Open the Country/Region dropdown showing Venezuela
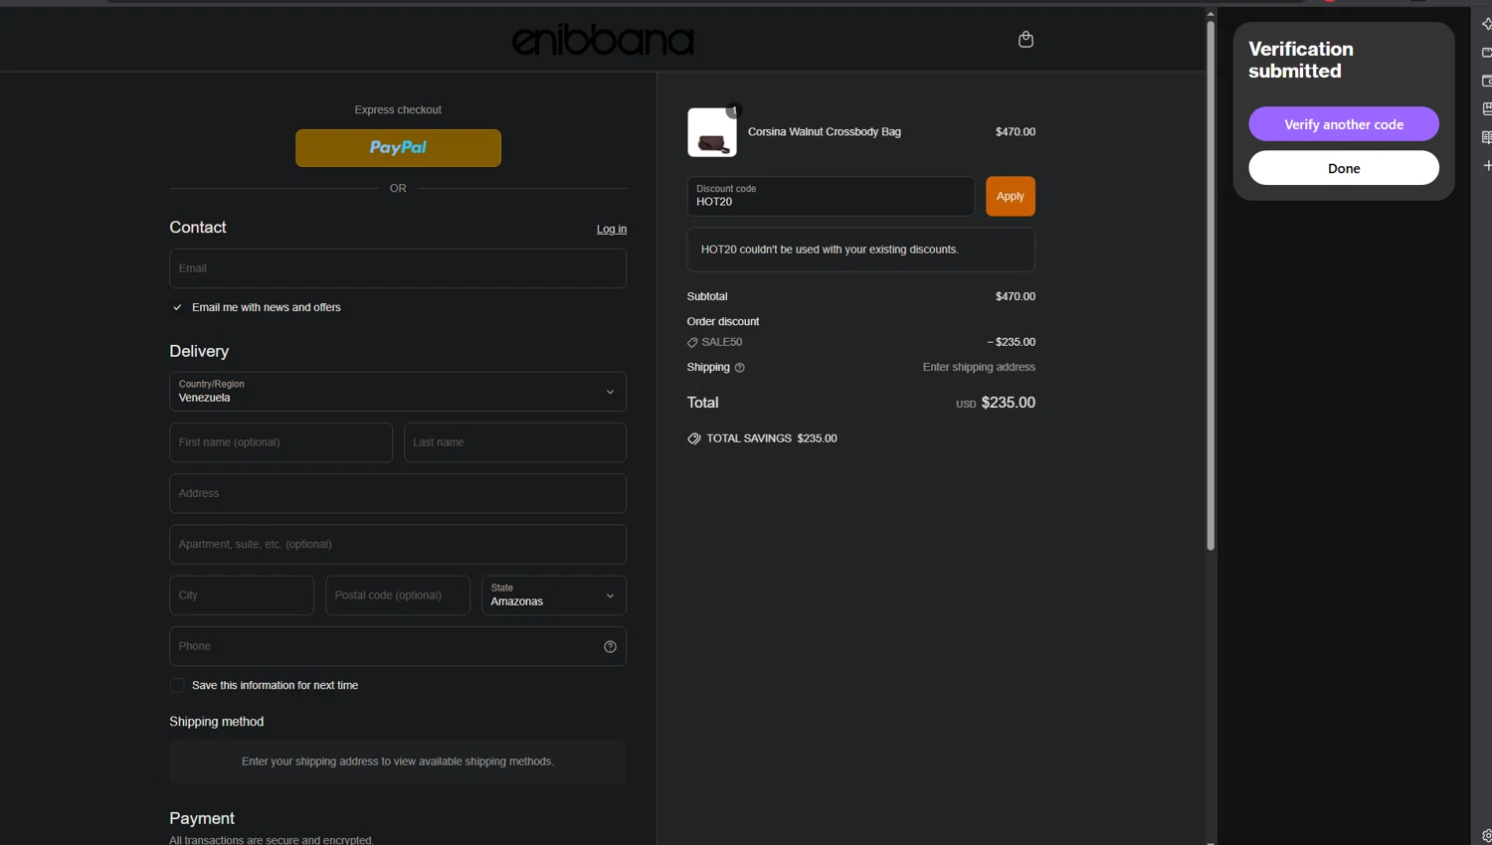 [398, 392]
